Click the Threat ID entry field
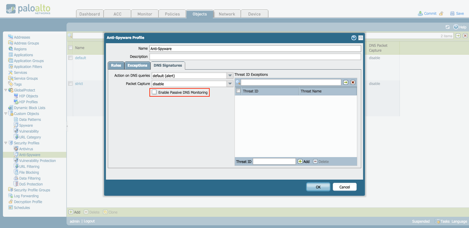Viewport: 469px width, 228px height. [274, 161]
